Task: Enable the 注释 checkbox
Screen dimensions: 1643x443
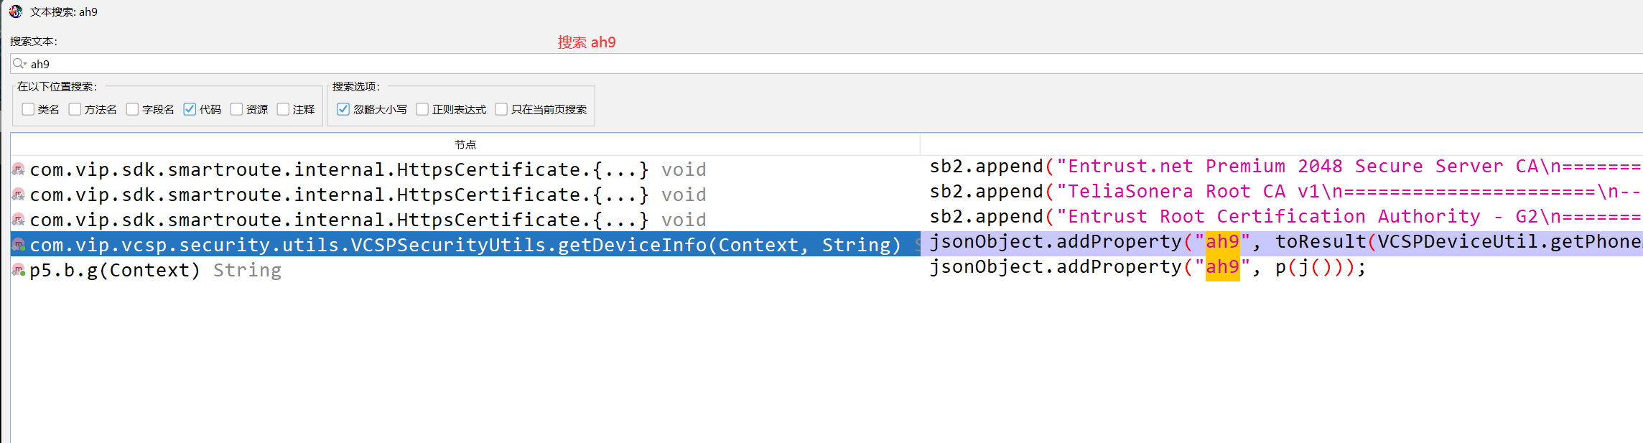Action: click(283, 109)
